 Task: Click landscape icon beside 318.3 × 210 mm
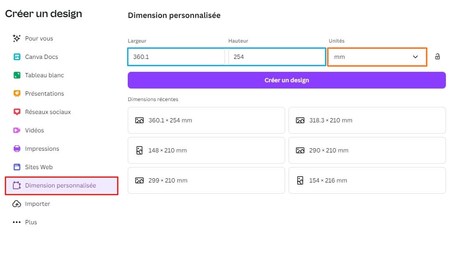tap(300, 120)
